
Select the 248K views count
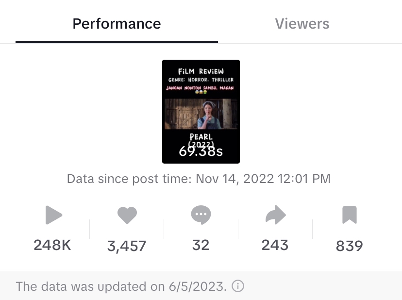(x=52, y=245)
